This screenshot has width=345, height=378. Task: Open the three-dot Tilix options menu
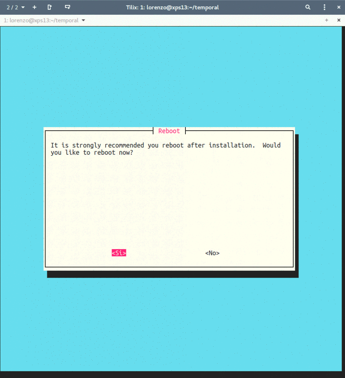pos(324,7)
